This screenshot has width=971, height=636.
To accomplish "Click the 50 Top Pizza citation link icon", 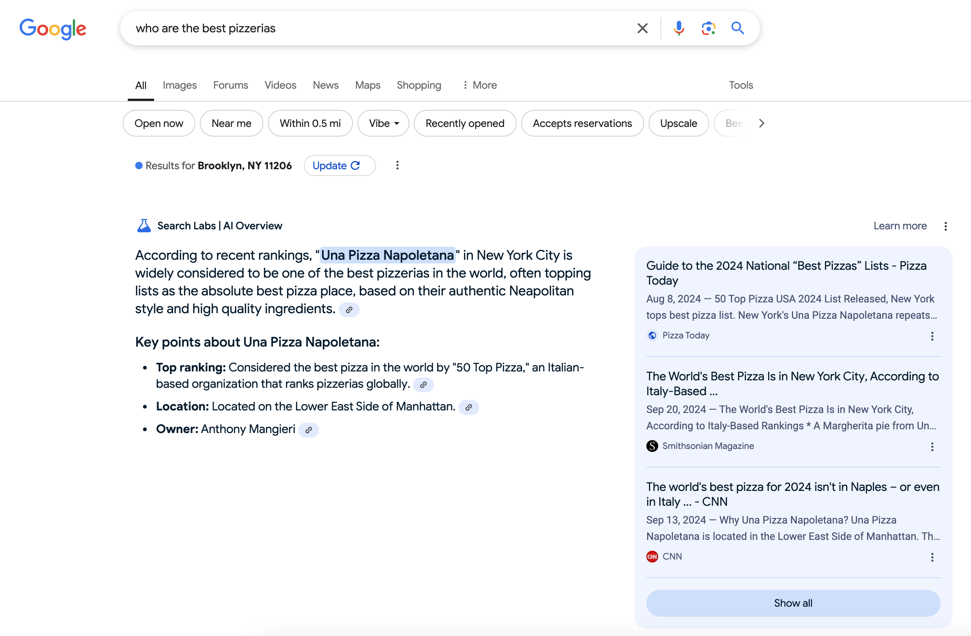I will click(425, 384).
